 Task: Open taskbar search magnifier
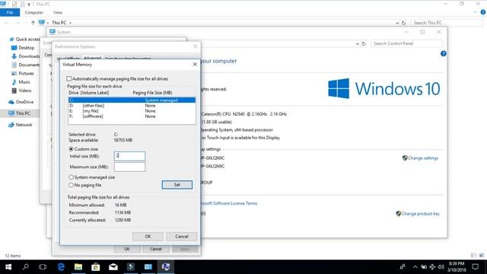pos(26,267)
